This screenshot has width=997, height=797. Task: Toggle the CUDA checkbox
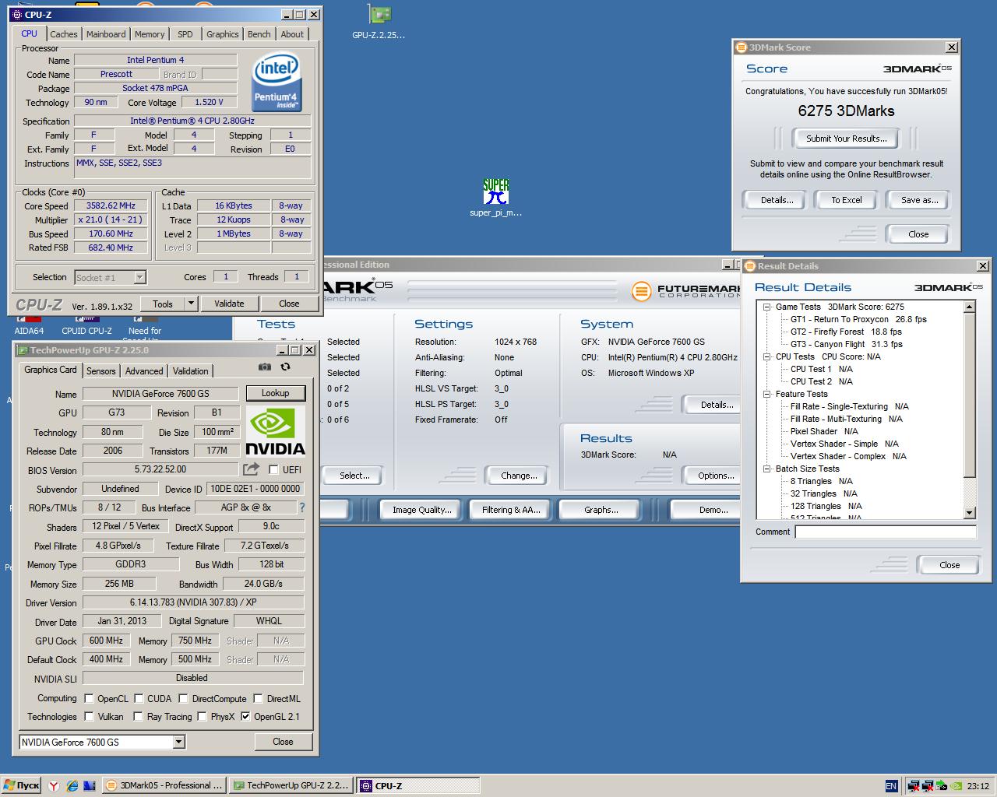coord(139,699)
